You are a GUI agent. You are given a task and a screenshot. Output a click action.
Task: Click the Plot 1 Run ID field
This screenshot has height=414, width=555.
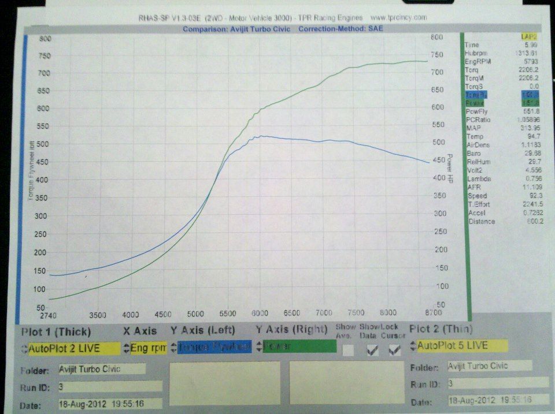110,386
